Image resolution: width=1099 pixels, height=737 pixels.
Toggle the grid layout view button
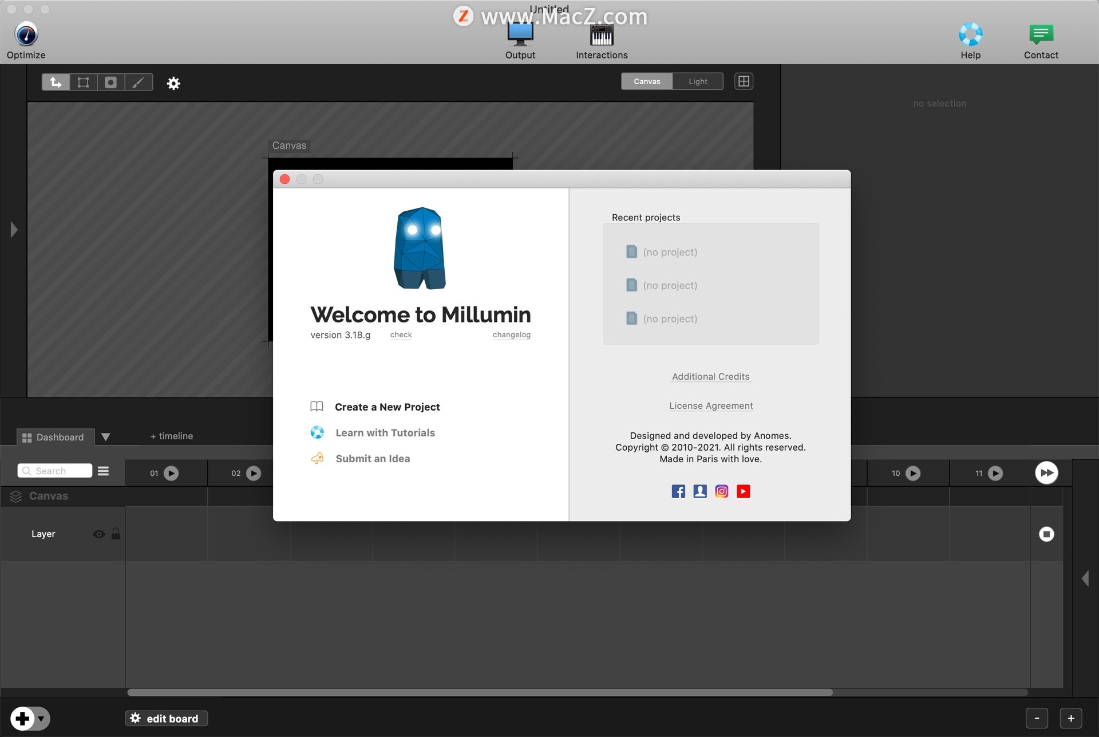744,81
